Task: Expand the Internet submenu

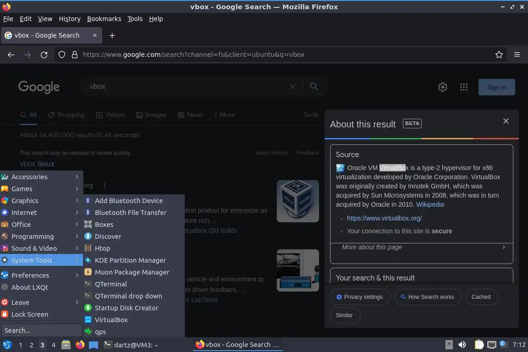Action: [x=41, y=213]
